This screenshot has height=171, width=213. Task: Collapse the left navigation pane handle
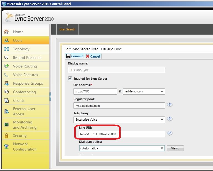point(50,97)
